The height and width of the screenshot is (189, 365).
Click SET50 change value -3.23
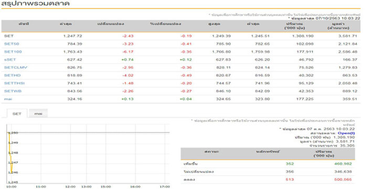(x=128, y=43)
